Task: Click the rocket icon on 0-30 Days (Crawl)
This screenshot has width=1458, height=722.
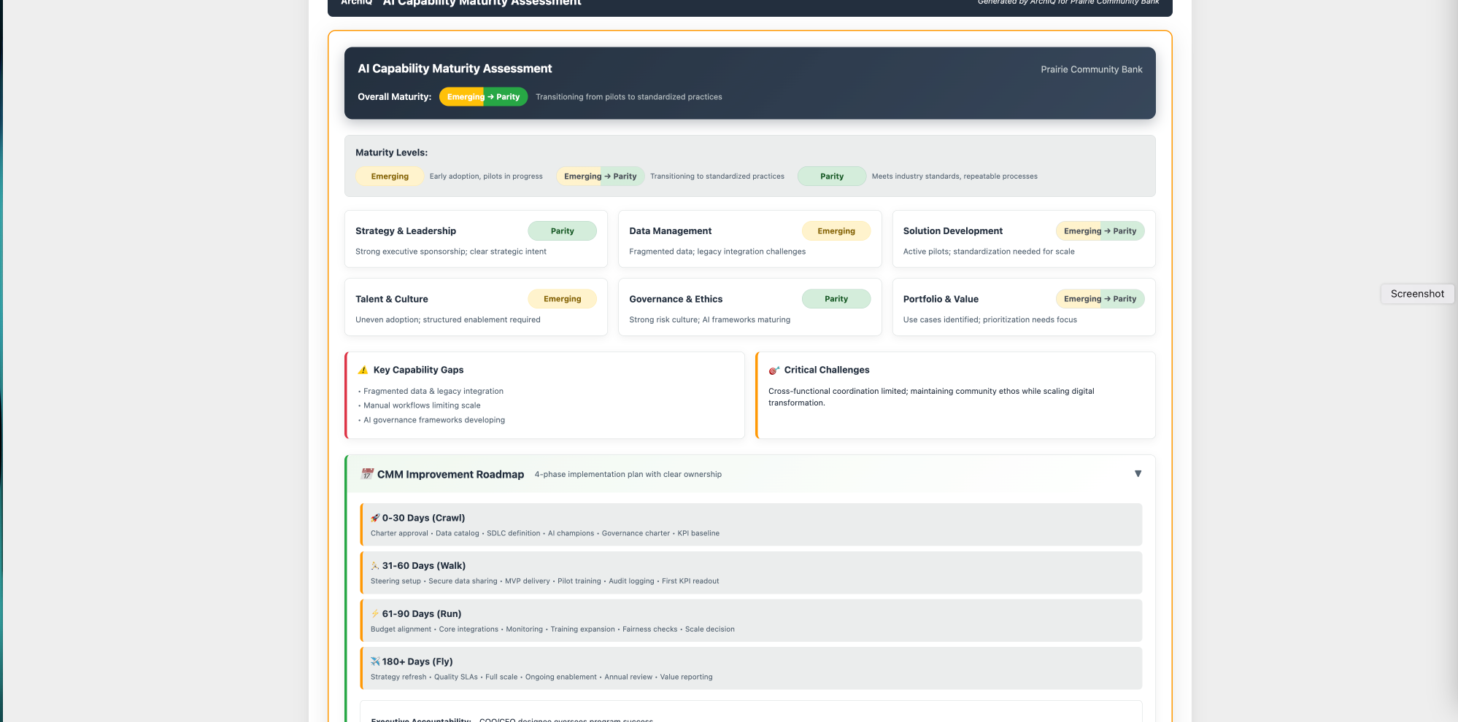Action: click(x=375, y=518)
